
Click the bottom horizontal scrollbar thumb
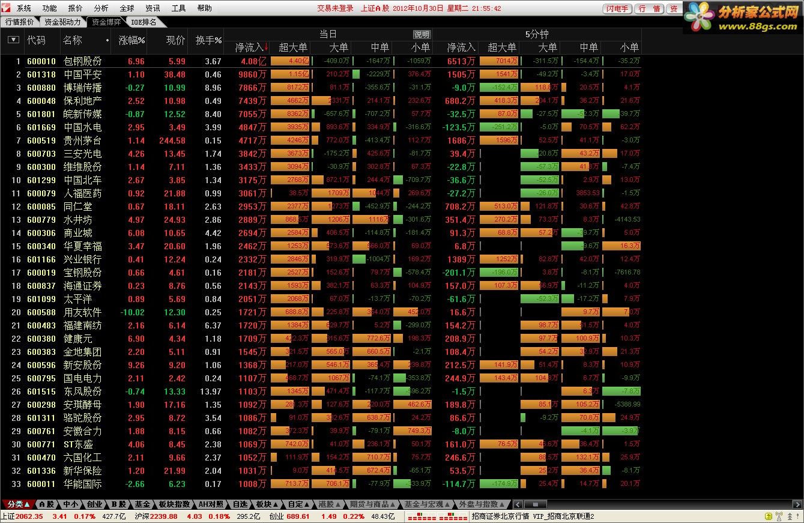click(x=535, y=504)
